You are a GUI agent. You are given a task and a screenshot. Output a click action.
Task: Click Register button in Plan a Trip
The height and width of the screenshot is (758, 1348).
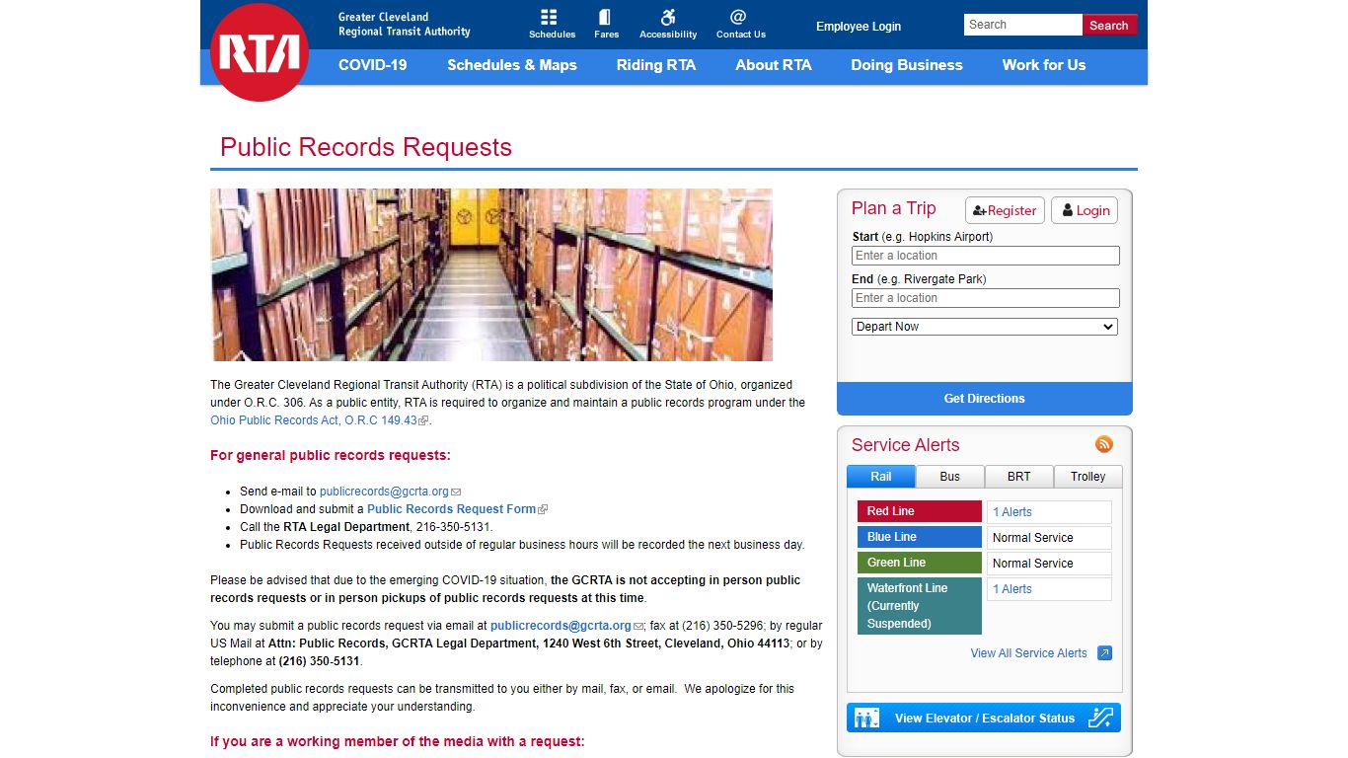click(1005, 210)
